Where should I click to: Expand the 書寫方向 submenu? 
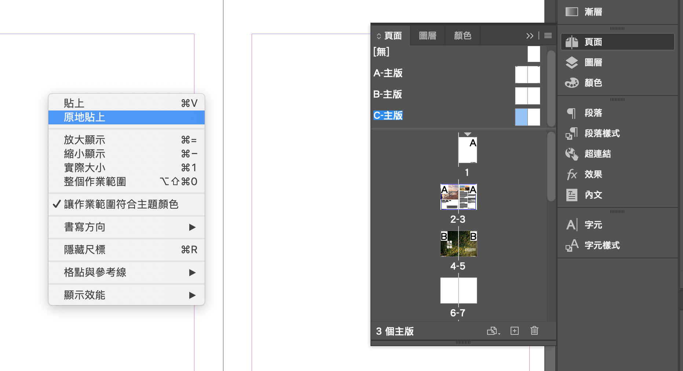126,227
